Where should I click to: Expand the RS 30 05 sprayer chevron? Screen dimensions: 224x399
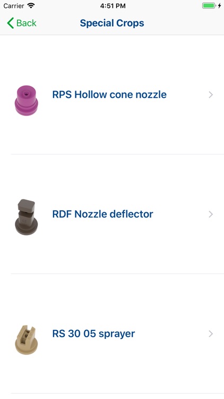point(211,334)
